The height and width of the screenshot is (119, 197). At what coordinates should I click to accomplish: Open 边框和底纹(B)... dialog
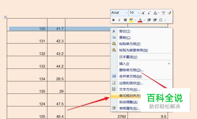click(x=141, y=83)
